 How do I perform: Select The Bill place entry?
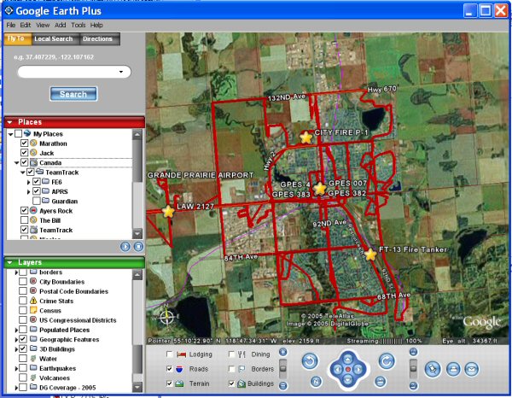pos(50,220)
